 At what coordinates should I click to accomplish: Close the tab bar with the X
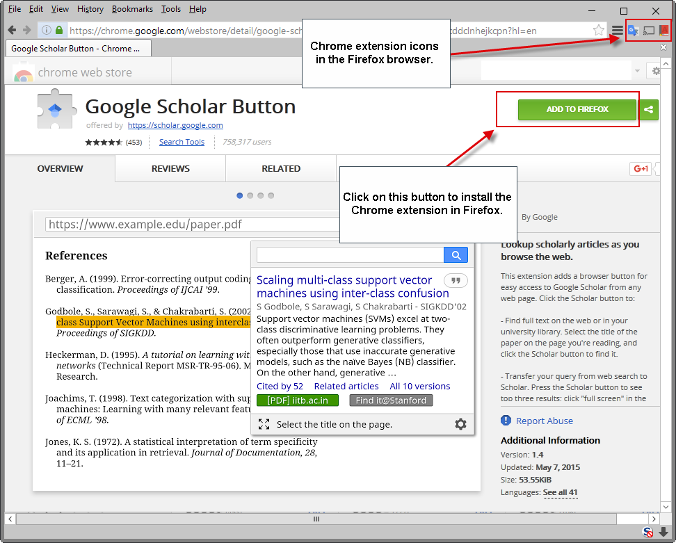click(663, 47)
